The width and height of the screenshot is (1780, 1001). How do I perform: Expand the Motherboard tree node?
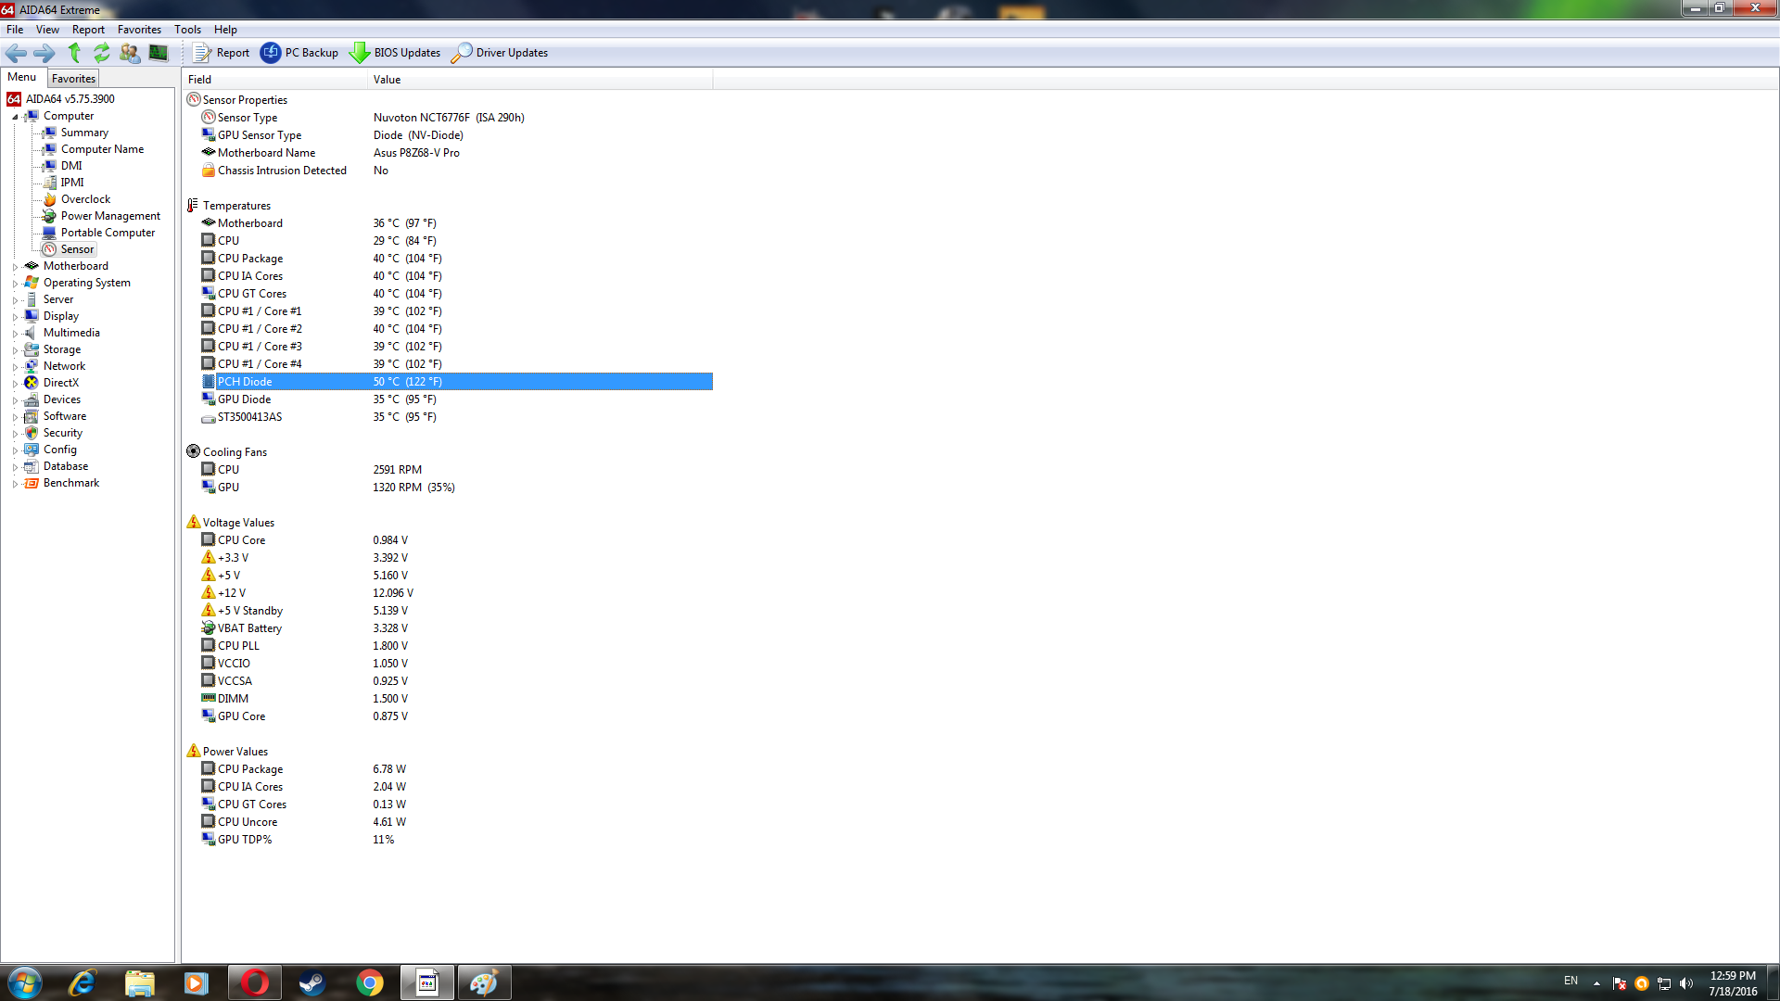15,267
